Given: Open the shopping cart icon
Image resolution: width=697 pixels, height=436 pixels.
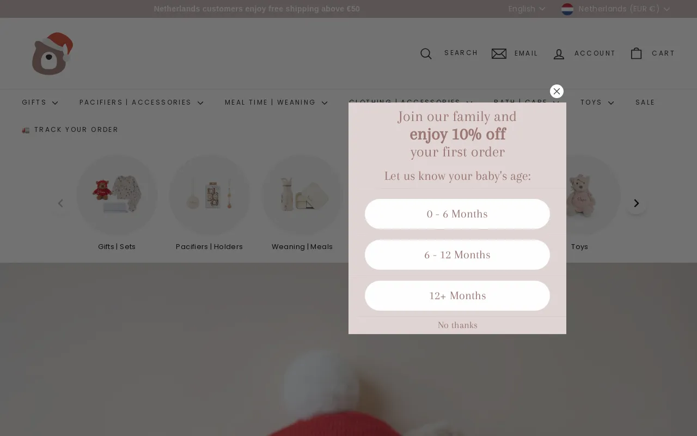Looking at the screenshot, I should [636, 53].
